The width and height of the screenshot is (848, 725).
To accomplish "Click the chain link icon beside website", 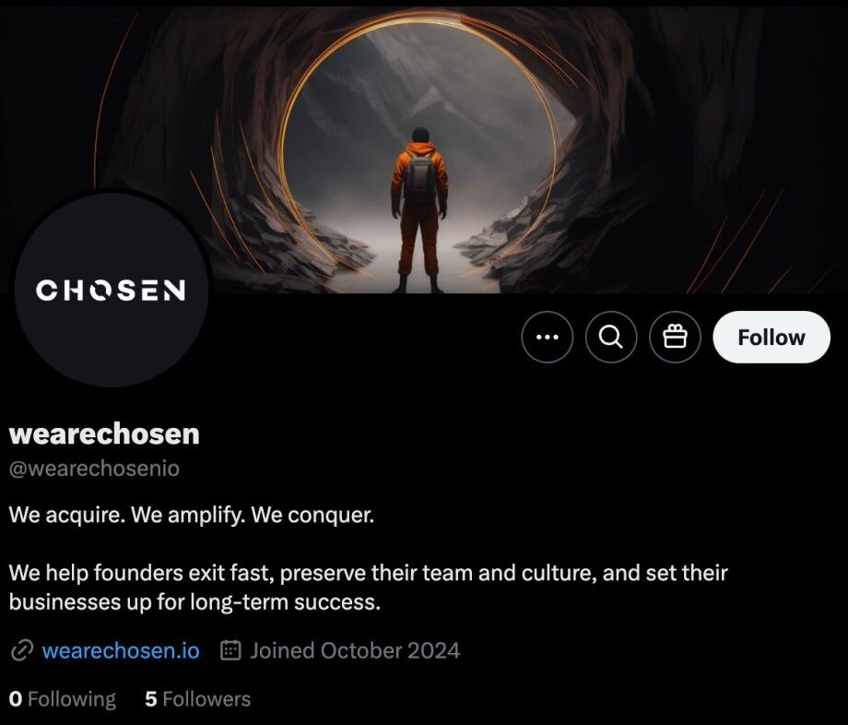I will [21, 650].
